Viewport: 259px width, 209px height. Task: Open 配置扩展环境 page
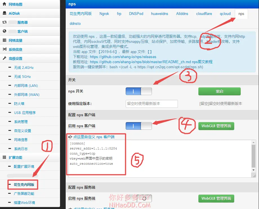(x=24, y=166)
